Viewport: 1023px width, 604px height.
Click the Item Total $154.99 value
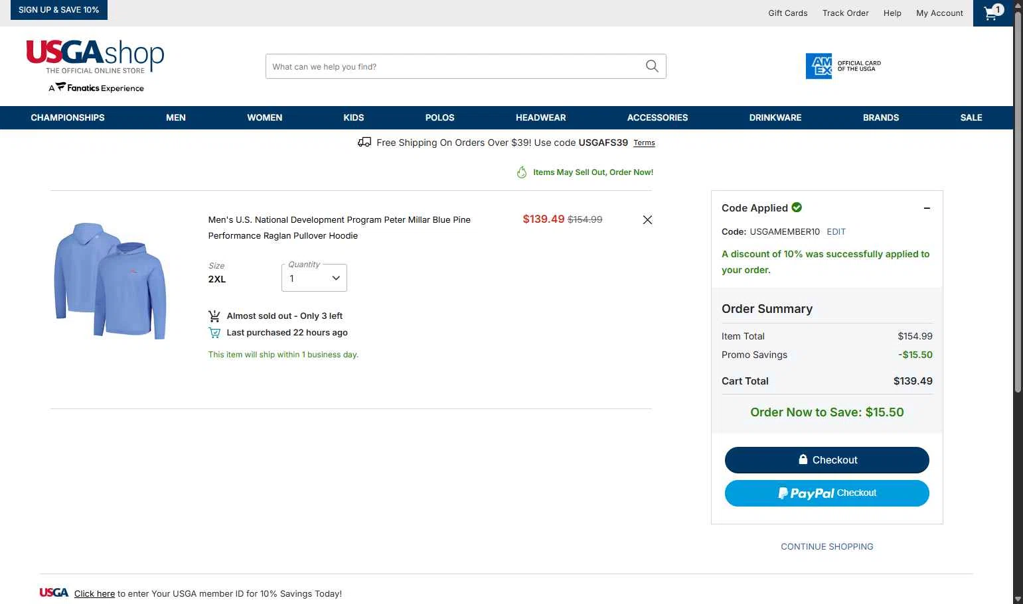pyautogui.click(x=915, y=336)
